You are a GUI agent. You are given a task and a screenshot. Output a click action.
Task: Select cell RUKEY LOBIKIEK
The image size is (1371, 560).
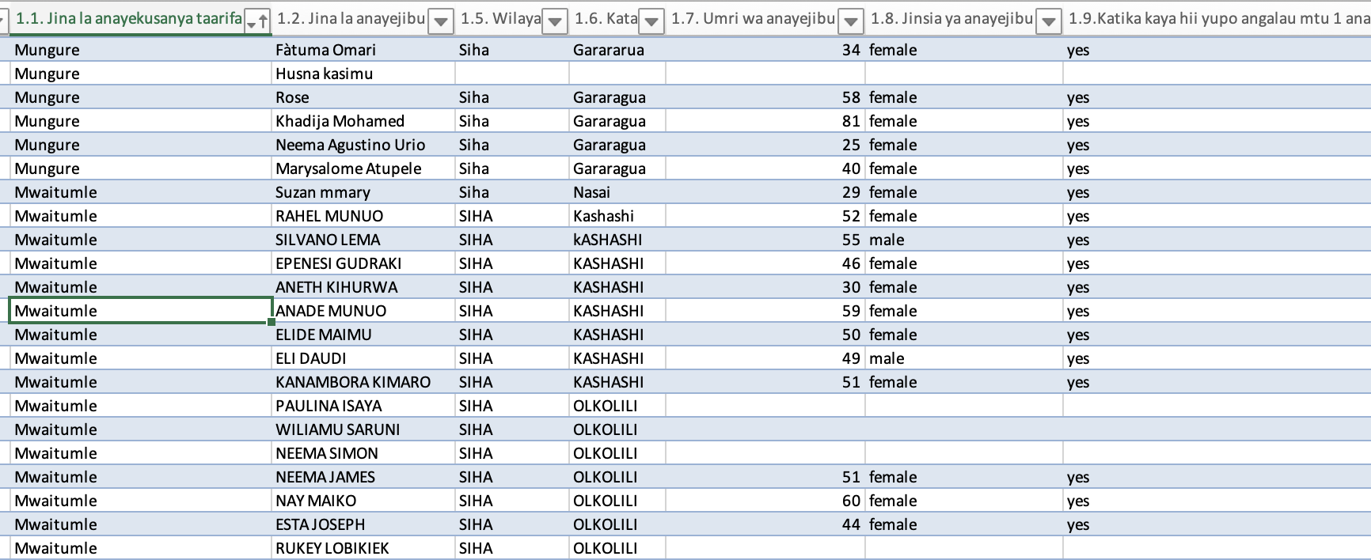tap(364, 548)
